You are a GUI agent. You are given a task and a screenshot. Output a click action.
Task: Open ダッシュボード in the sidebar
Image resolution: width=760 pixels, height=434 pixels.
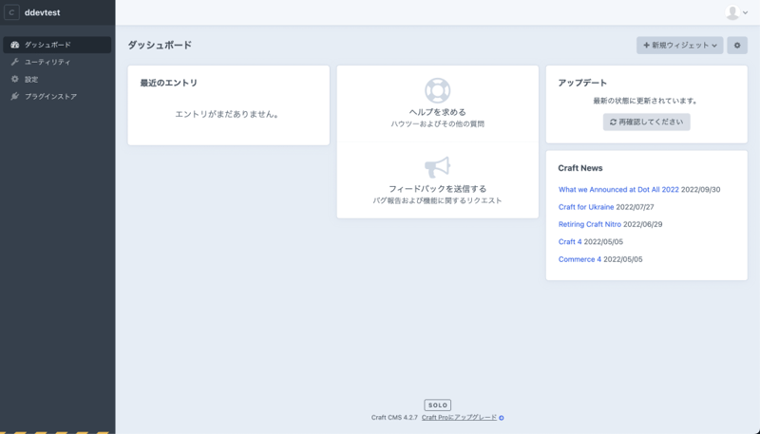(57, 45)
